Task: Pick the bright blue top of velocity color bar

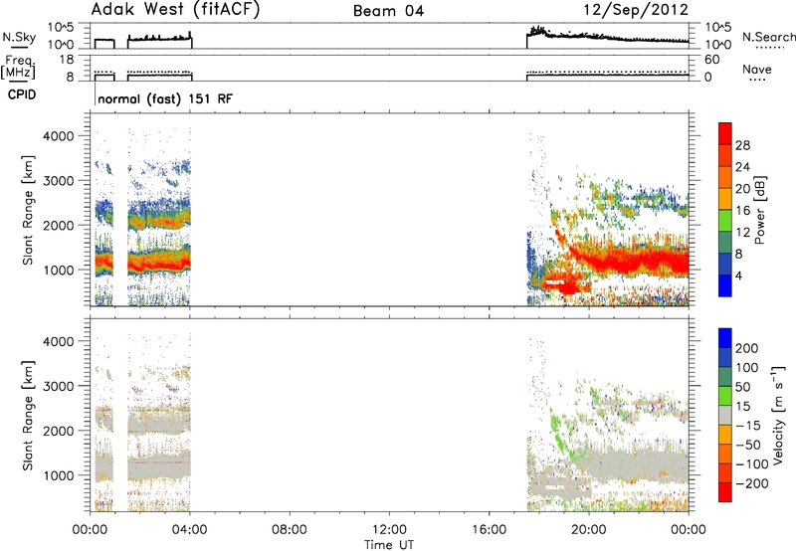Action: click(x=725, y=338)
